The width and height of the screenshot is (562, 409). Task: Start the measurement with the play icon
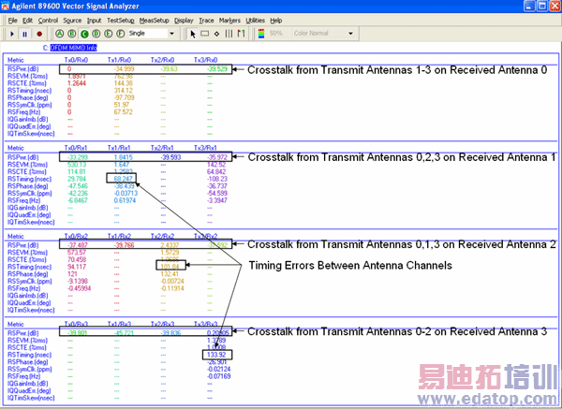click(x=12, y=34)
